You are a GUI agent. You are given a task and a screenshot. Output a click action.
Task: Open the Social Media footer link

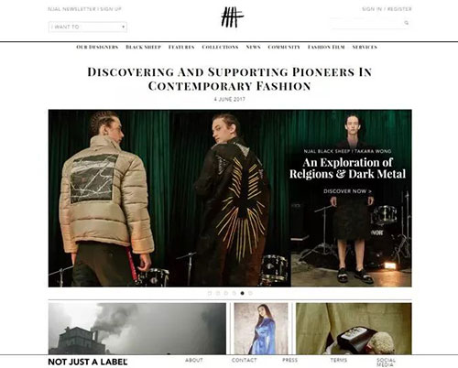386,363
